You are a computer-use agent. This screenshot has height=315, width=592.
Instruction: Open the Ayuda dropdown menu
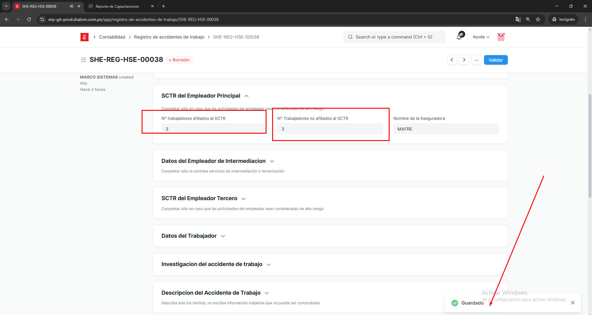coord(481,37)
